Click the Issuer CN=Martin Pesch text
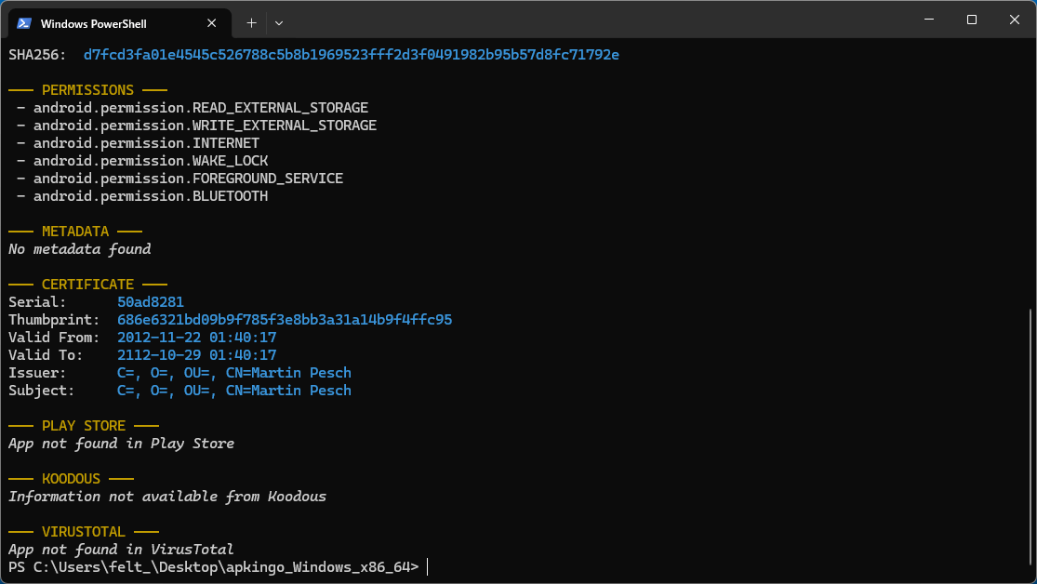 tap(288, 373)
